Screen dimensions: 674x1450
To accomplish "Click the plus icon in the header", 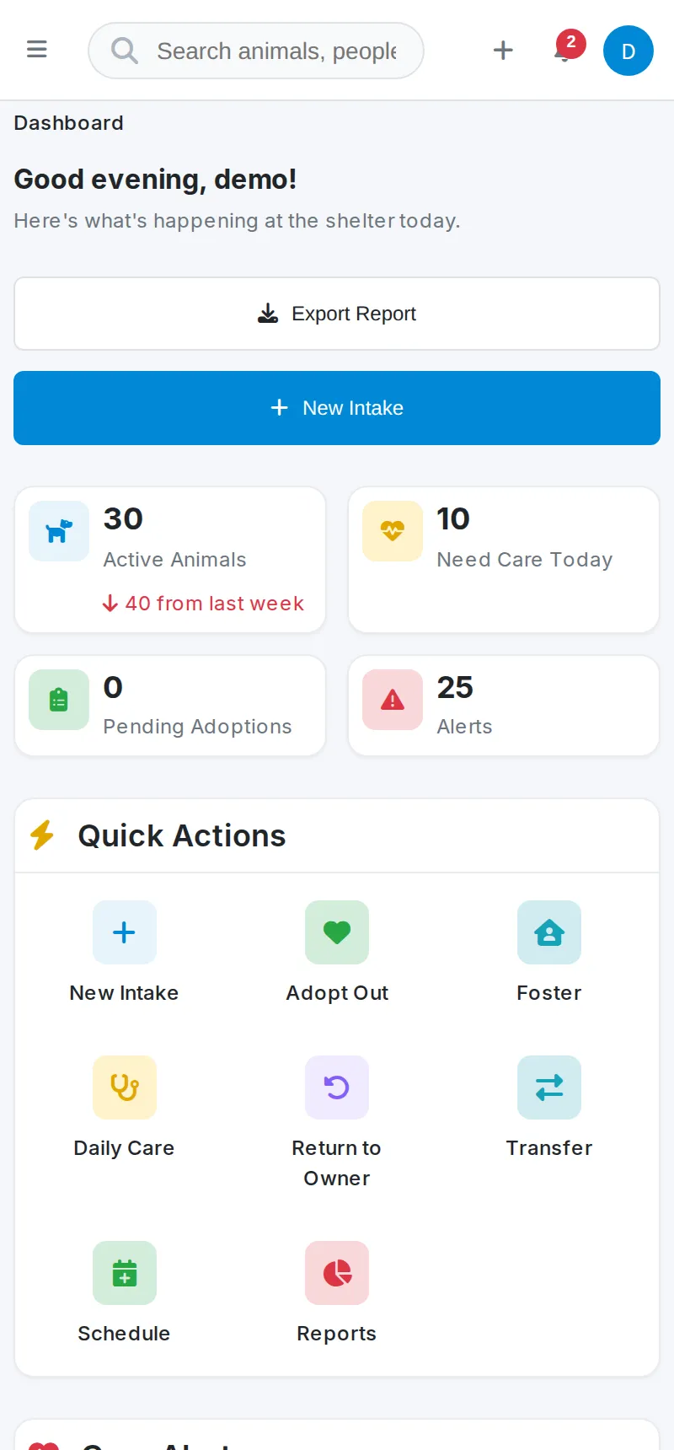I will tap(503, 51).
